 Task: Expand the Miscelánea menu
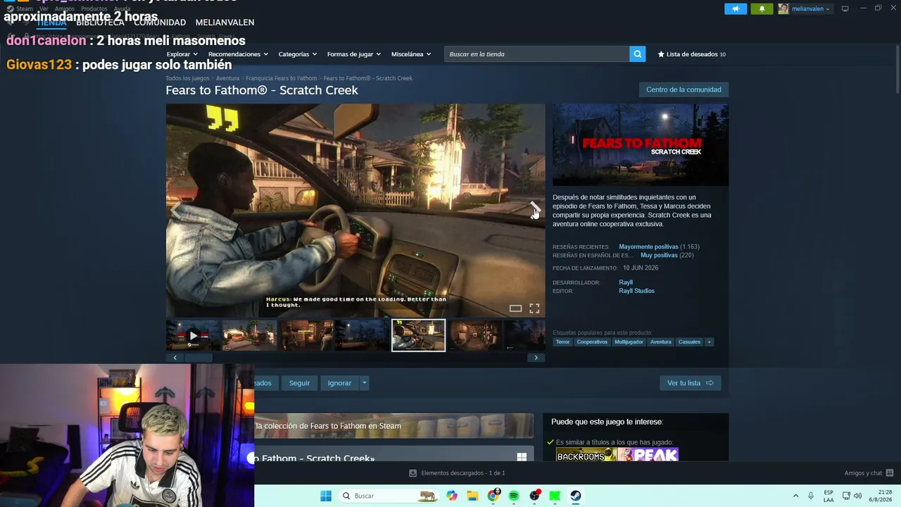(411, 54)
